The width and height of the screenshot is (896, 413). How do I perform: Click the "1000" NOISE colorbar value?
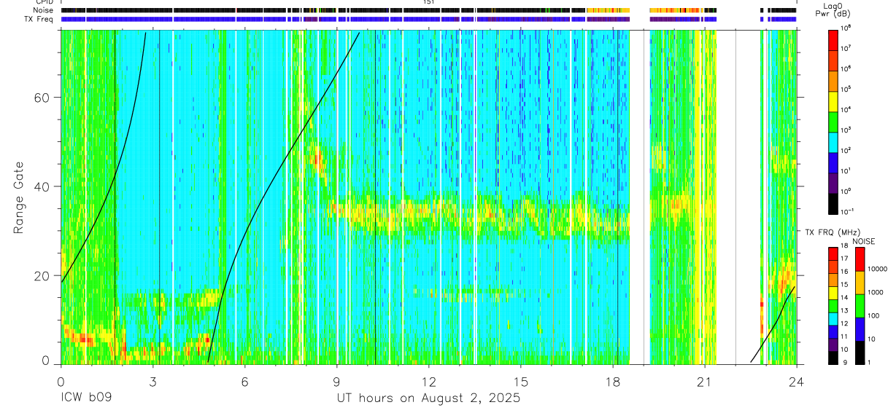(x=874, y=292)
